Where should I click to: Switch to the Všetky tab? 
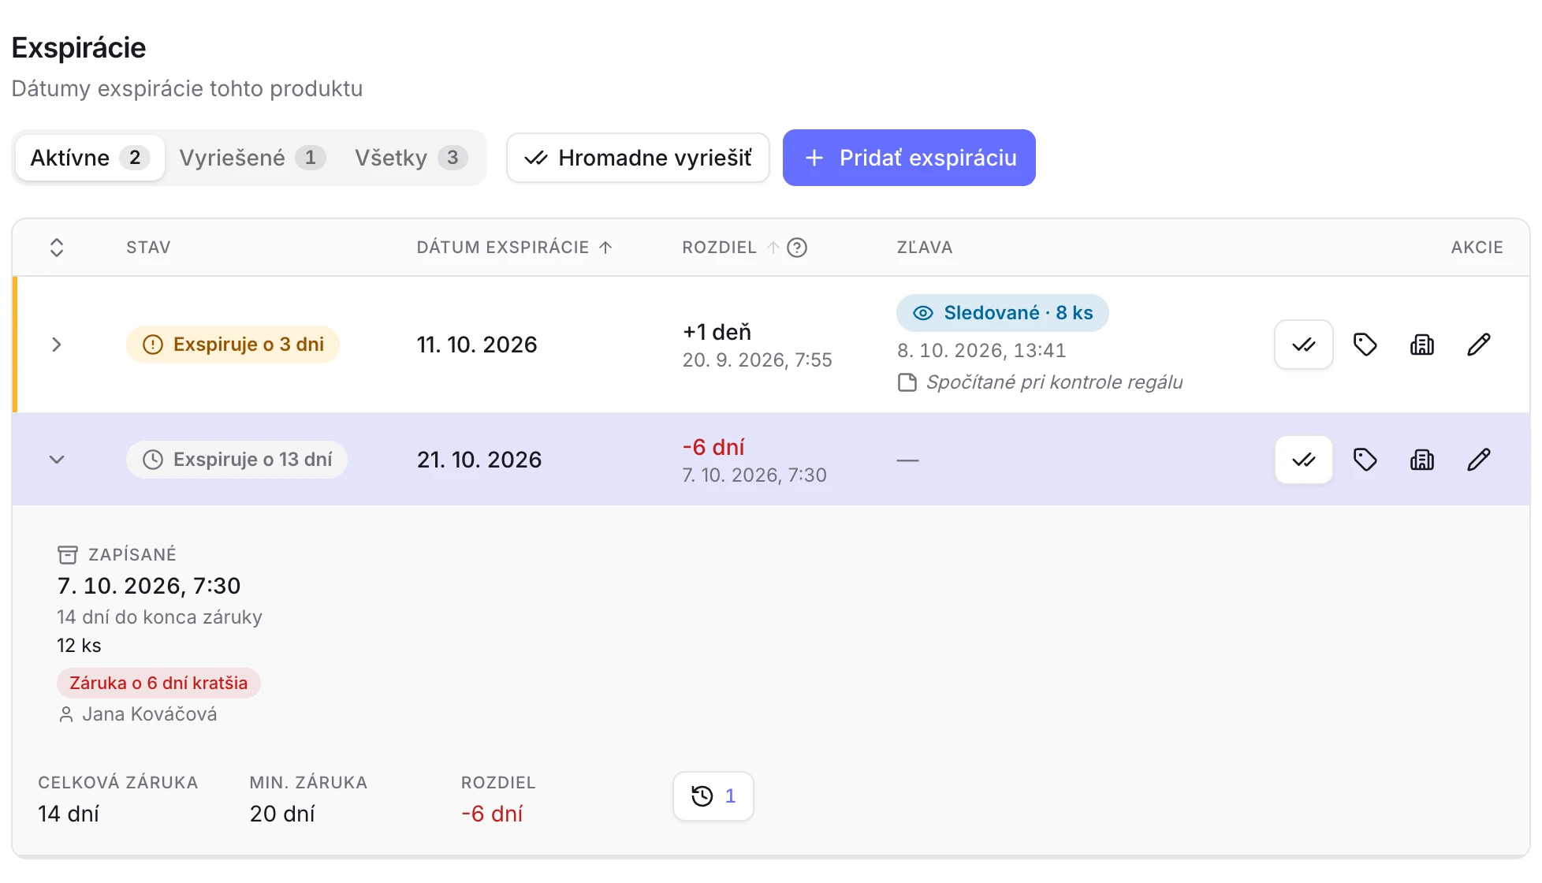(x=410, y=158)
